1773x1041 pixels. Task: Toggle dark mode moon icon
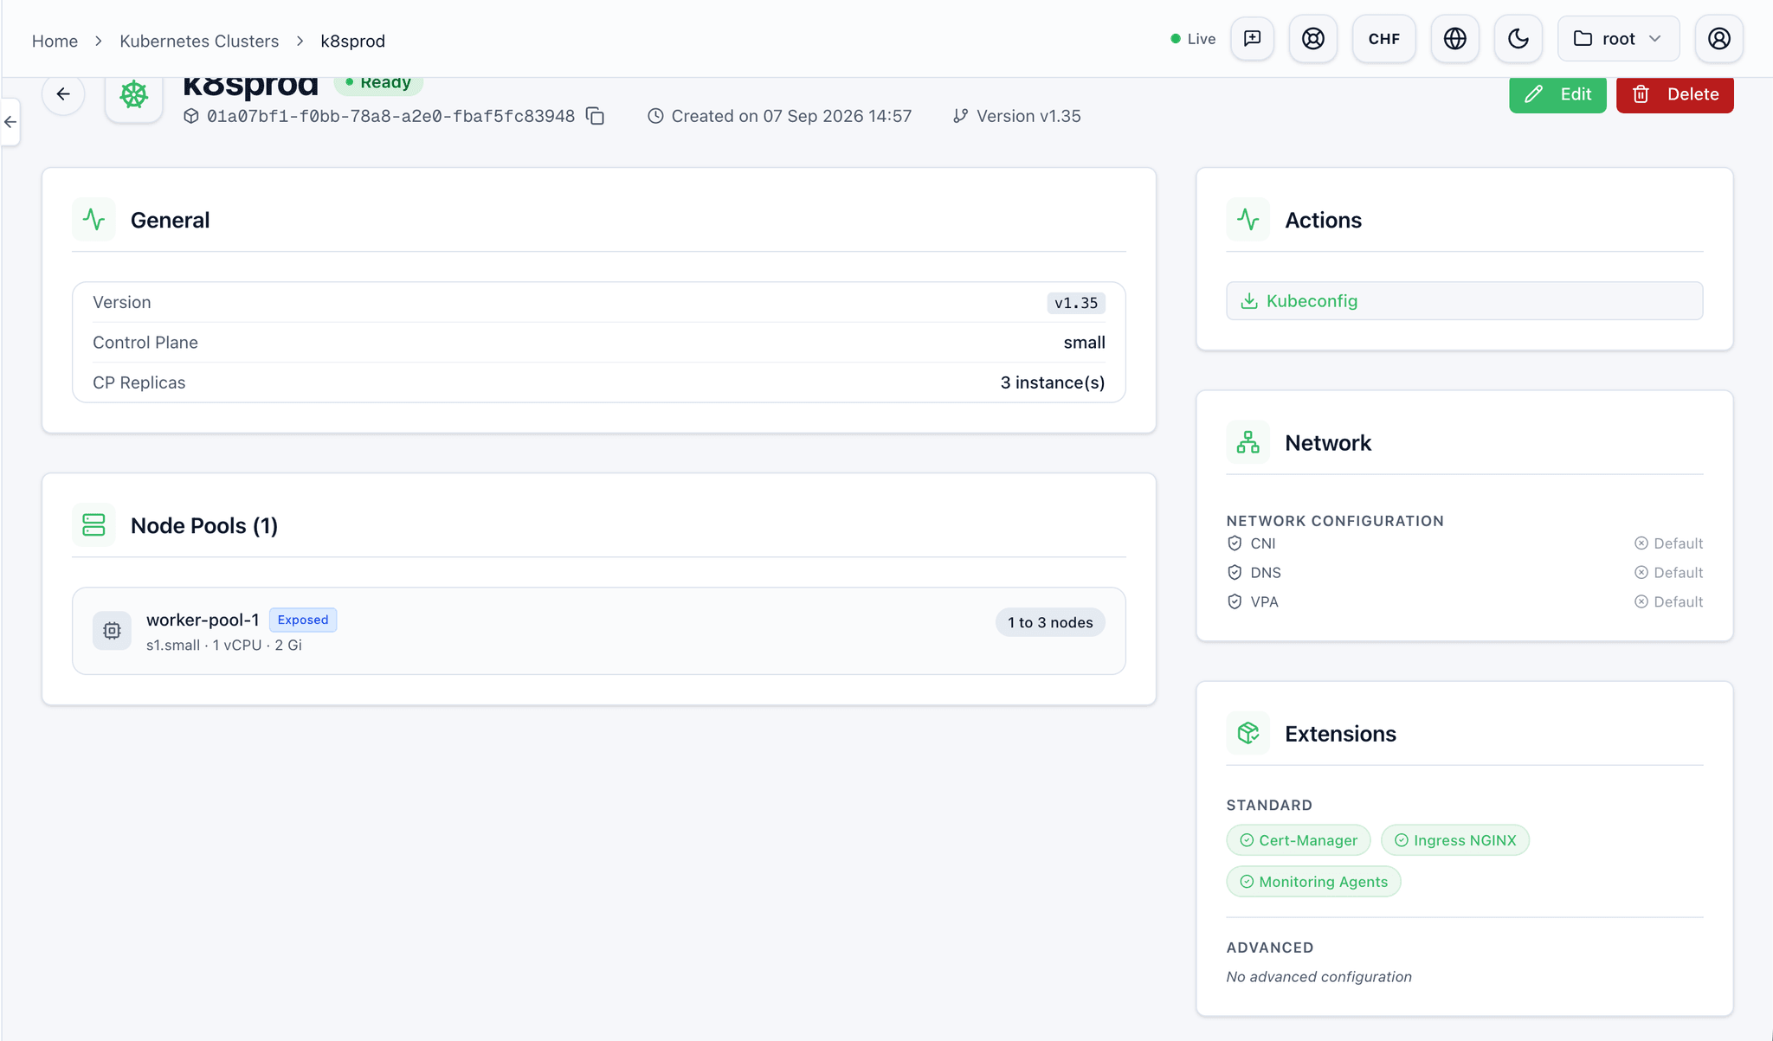click(x=1518, y=39)
